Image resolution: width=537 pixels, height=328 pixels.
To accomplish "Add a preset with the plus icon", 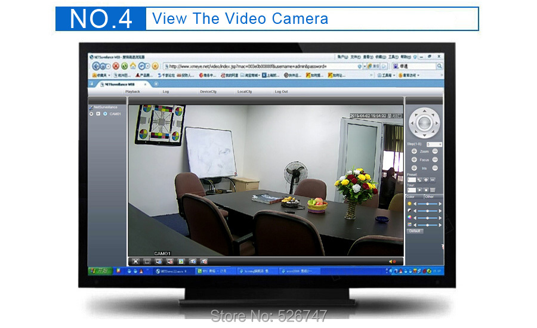I will click(x=426, y=180).
